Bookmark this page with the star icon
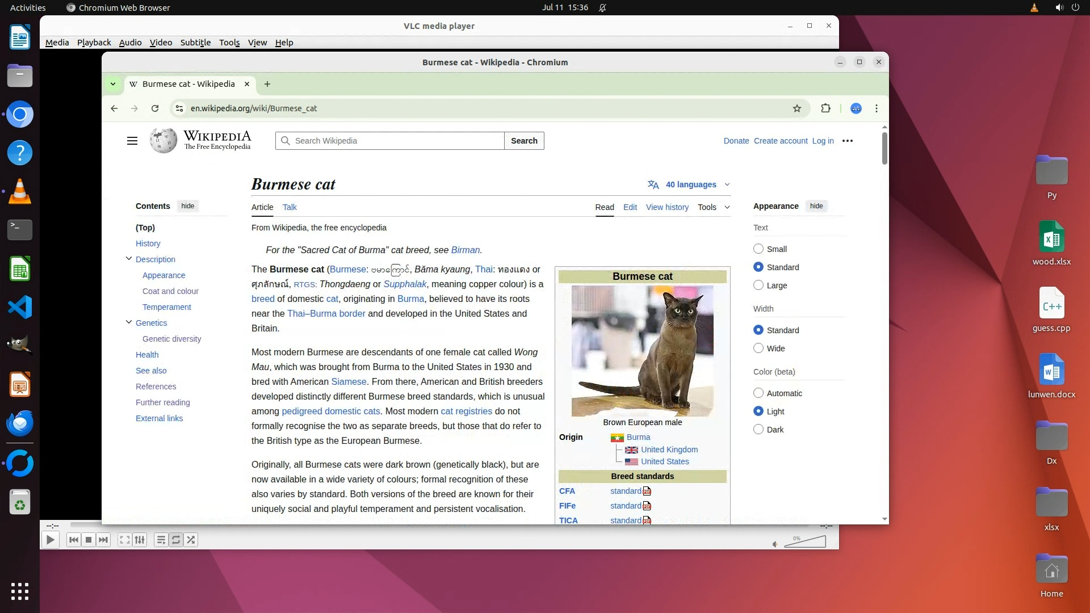 pos(797,108)
